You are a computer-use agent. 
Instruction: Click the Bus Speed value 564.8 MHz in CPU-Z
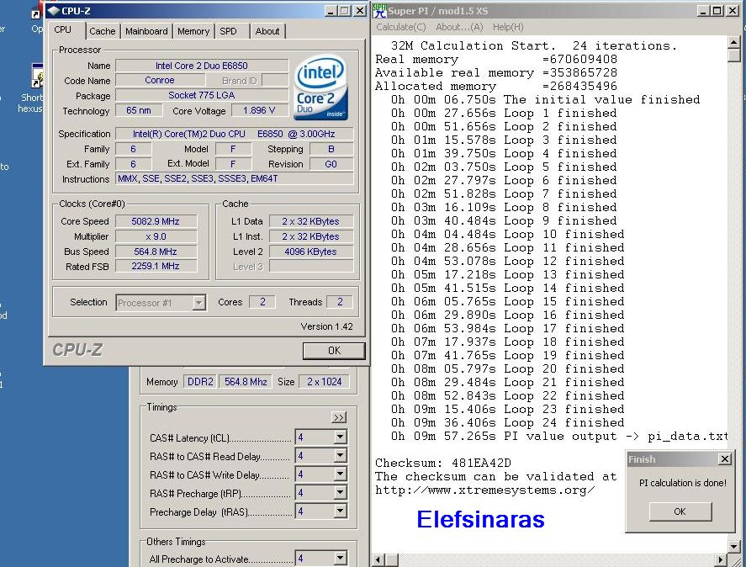coord(156,252)
